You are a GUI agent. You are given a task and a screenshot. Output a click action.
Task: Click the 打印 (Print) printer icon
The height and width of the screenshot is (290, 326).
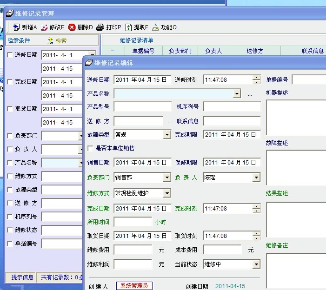click(x=100, y=27)
